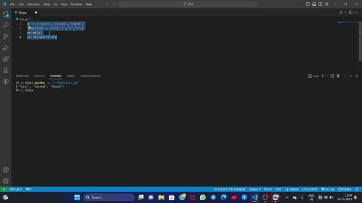Expand the launch profile dropdown arrow
Screen dimensions: 362x203
pos(326,76)
